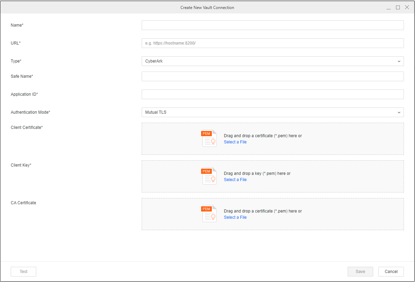Click into the URL text field
Image resolution: width=415 pixels, height=282 pixels.
[272, 43]
